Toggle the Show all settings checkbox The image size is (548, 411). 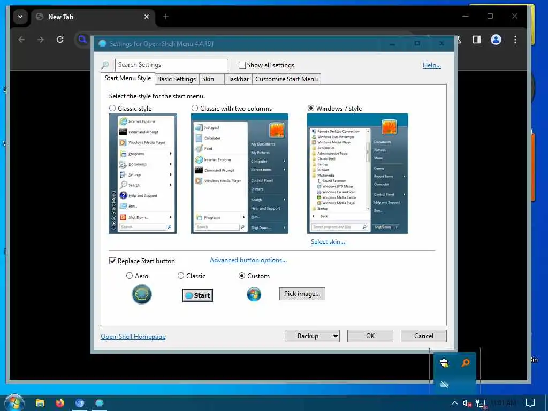point(242,65)
